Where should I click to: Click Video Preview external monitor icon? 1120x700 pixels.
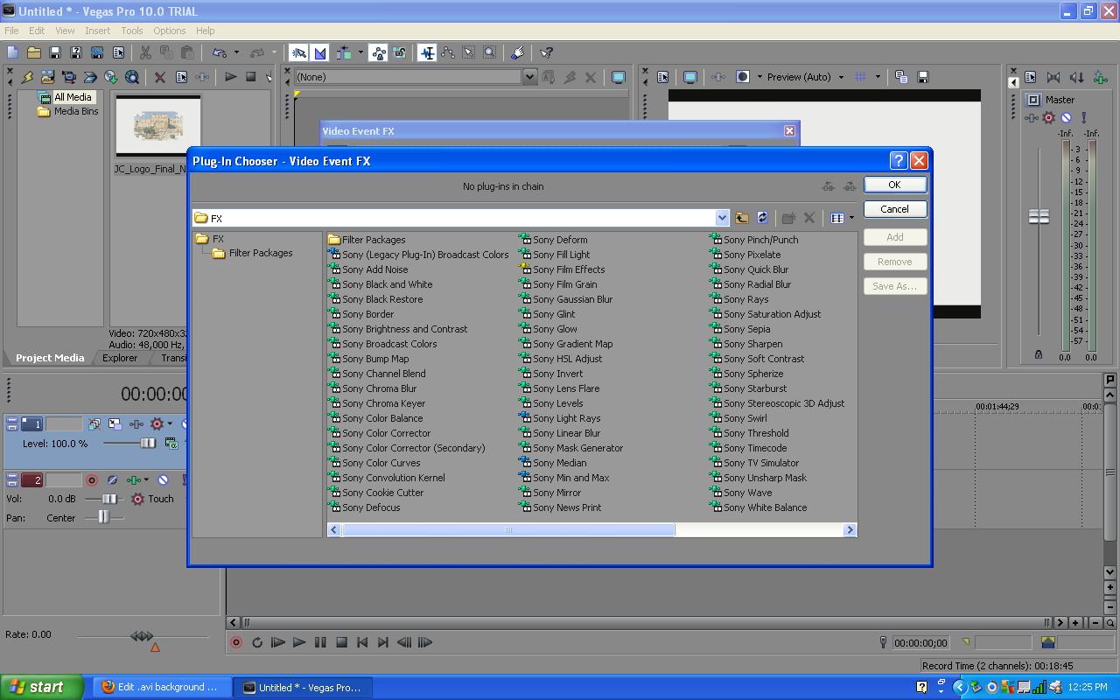689,77
